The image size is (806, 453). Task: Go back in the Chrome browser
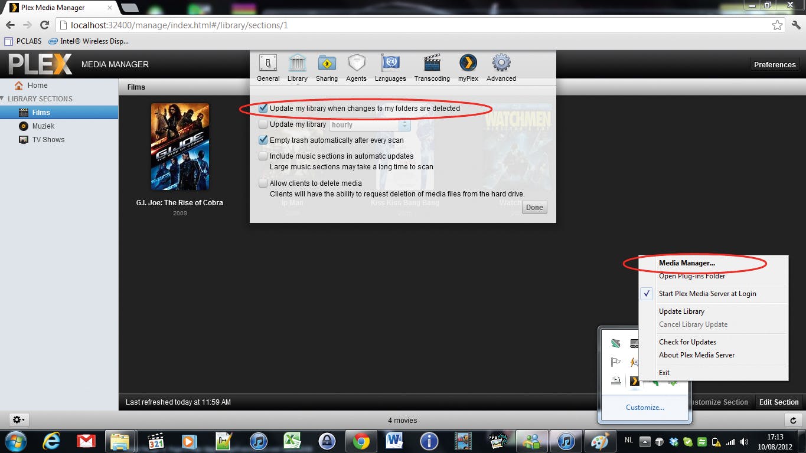tap(11, 25)
